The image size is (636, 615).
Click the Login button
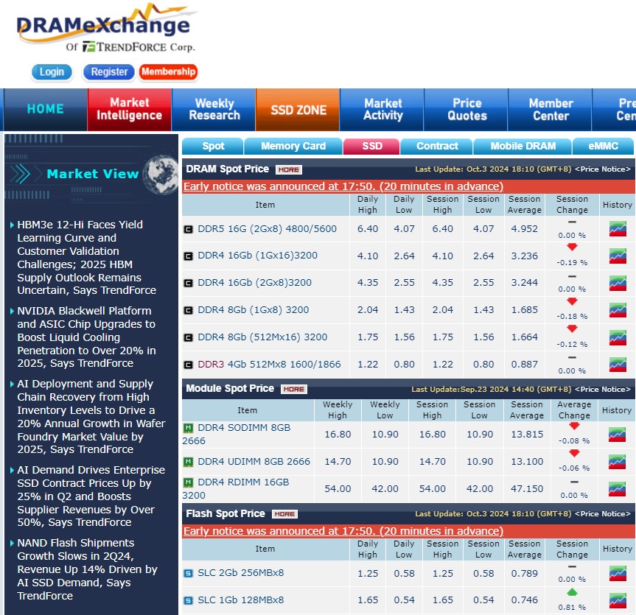[52, 72]
